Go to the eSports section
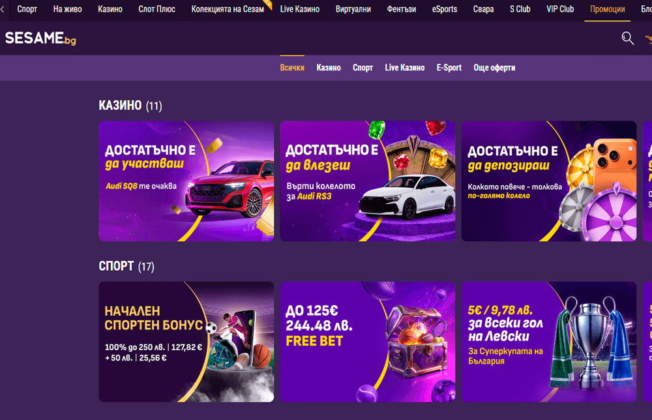This screenshot has height=420, width=652. click(444, 9)
